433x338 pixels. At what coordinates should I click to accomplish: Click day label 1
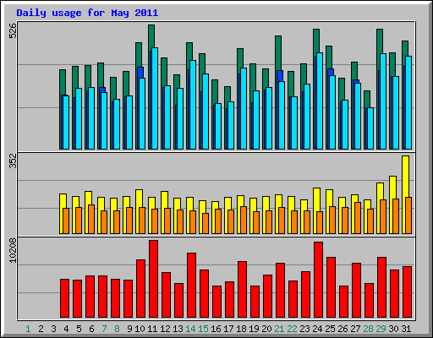(x=28, y=329)
